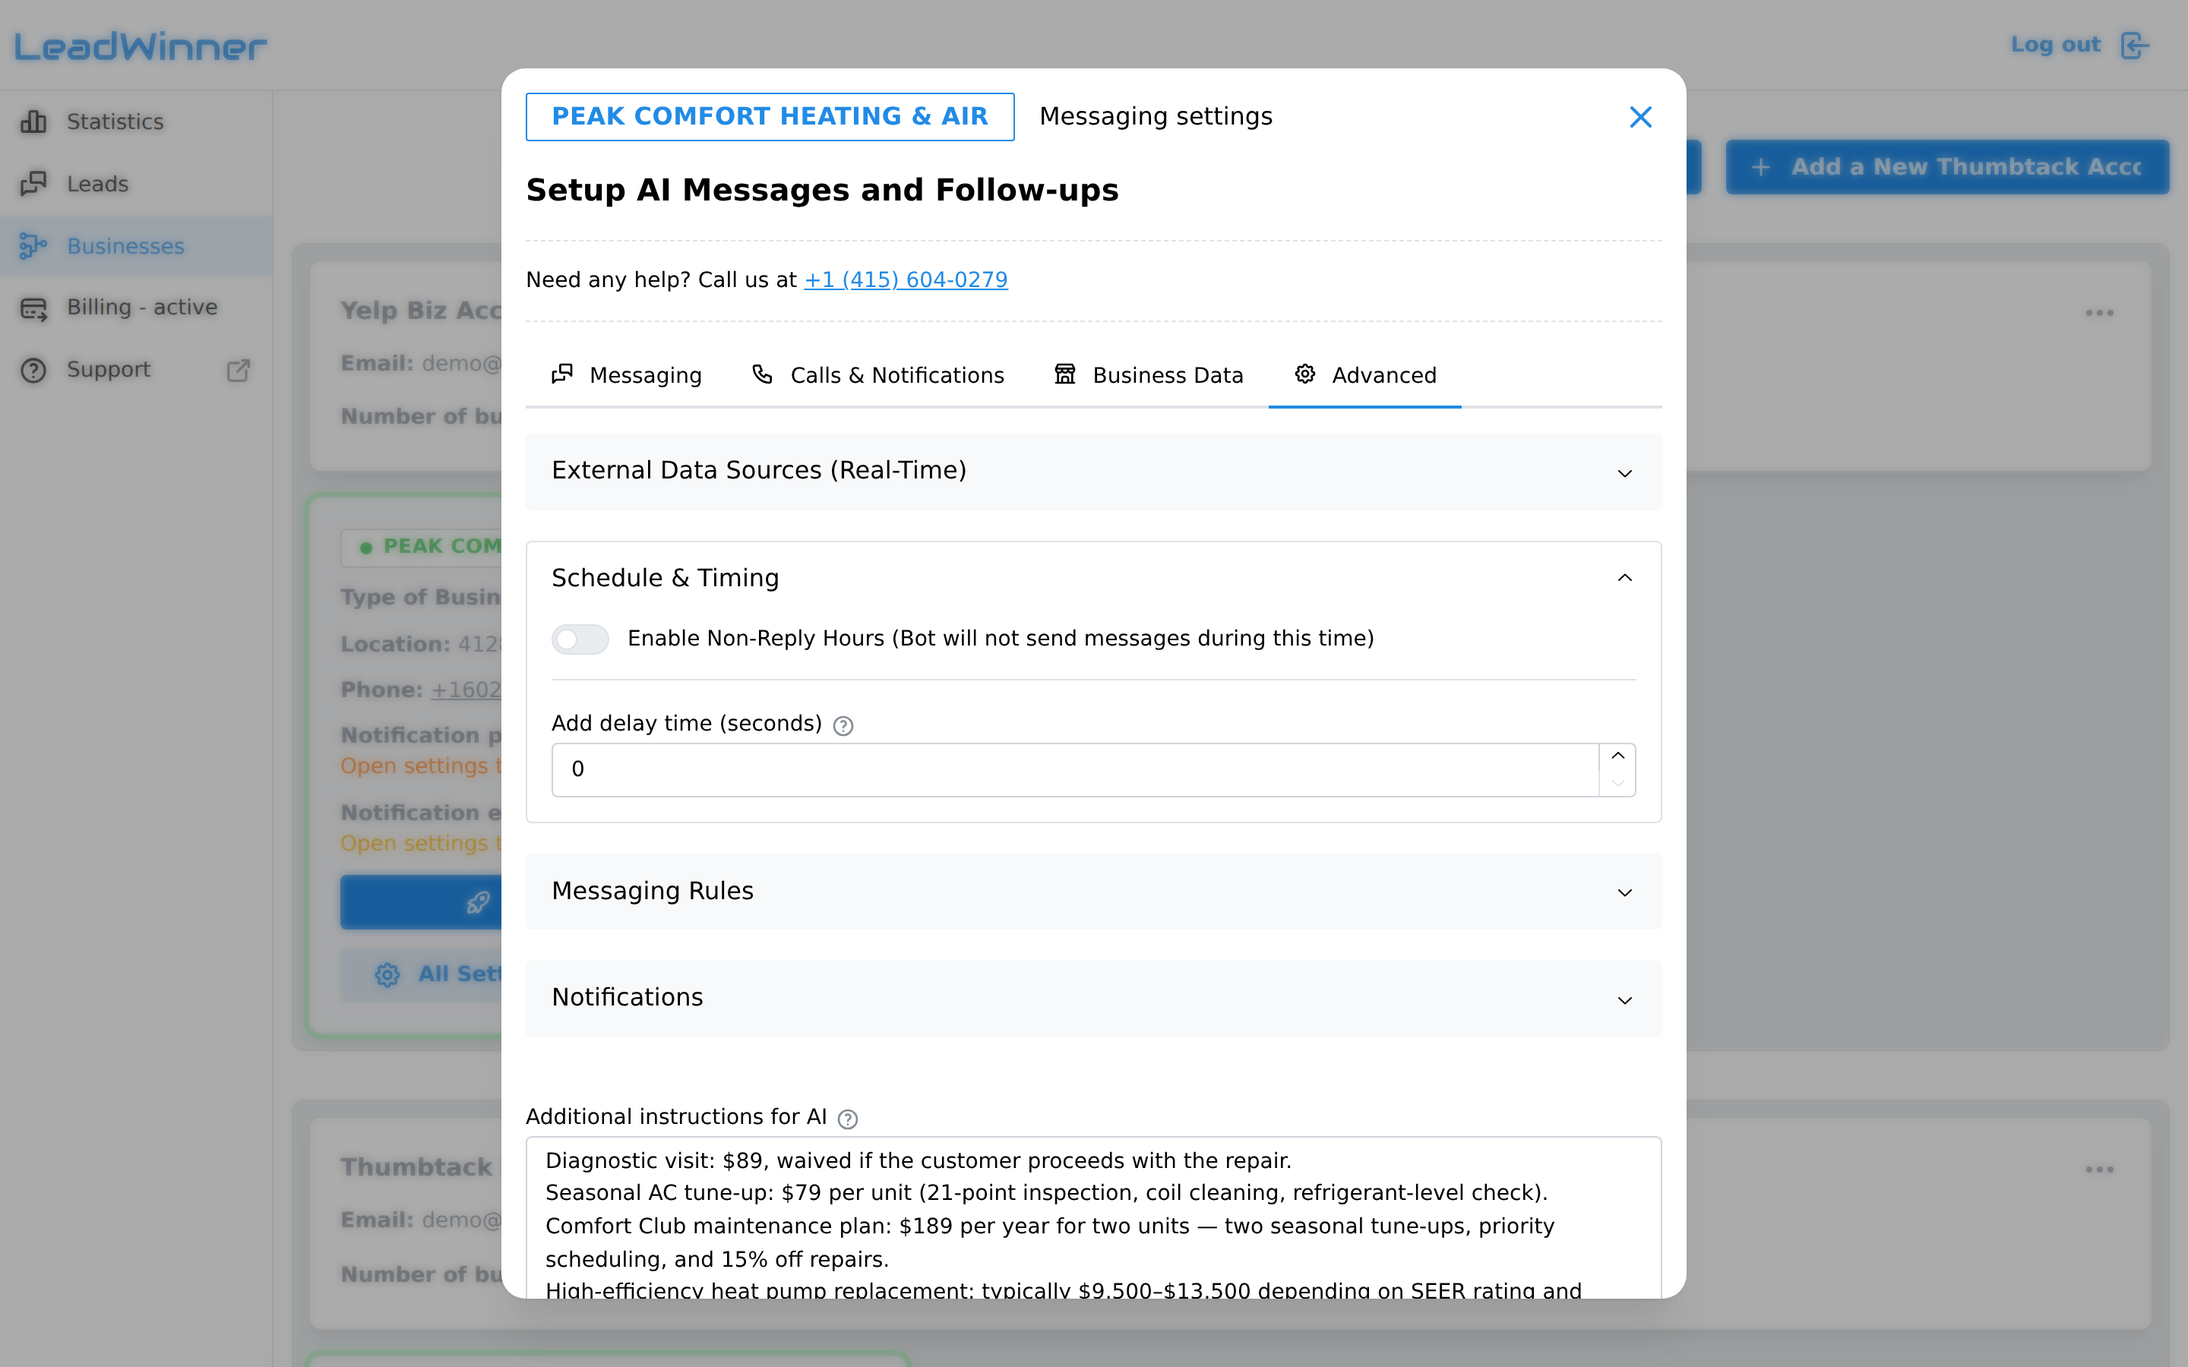Open Support in the sidebar
The width and height of the screenshot is (2188, 1367).
tap(136, 370)
